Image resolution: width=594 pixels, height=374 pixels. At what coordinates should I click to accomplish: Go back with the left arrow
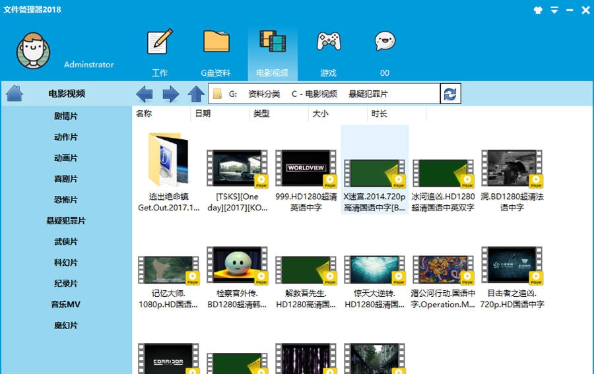click(x=144, y=94)
